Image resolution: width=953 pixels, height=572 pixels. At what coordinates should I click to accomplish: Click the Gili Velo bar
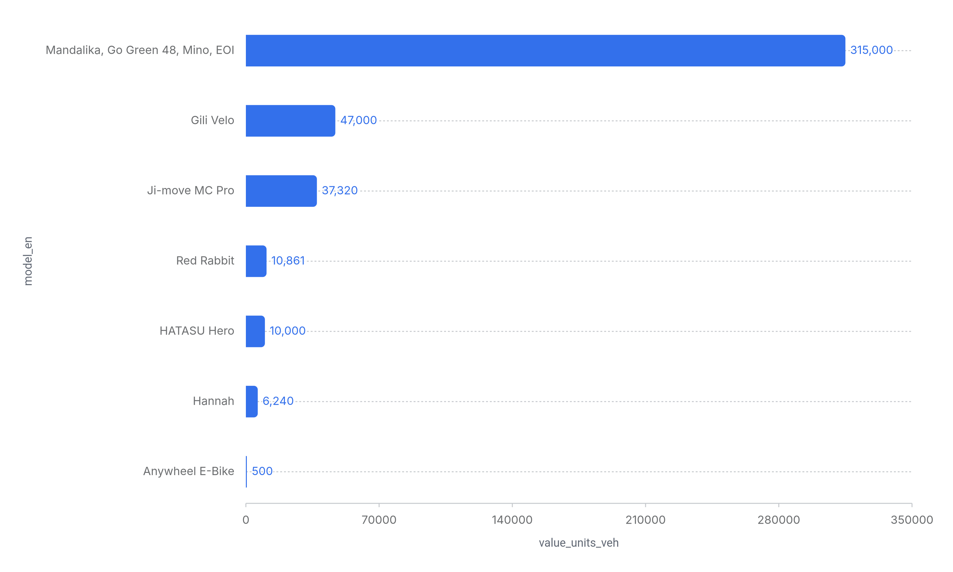point(290,121)
